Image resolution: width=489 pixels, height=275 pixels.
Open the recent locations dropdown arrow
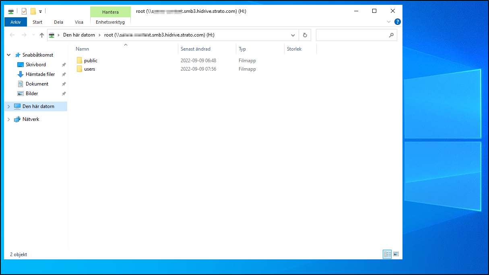(33, 35)
